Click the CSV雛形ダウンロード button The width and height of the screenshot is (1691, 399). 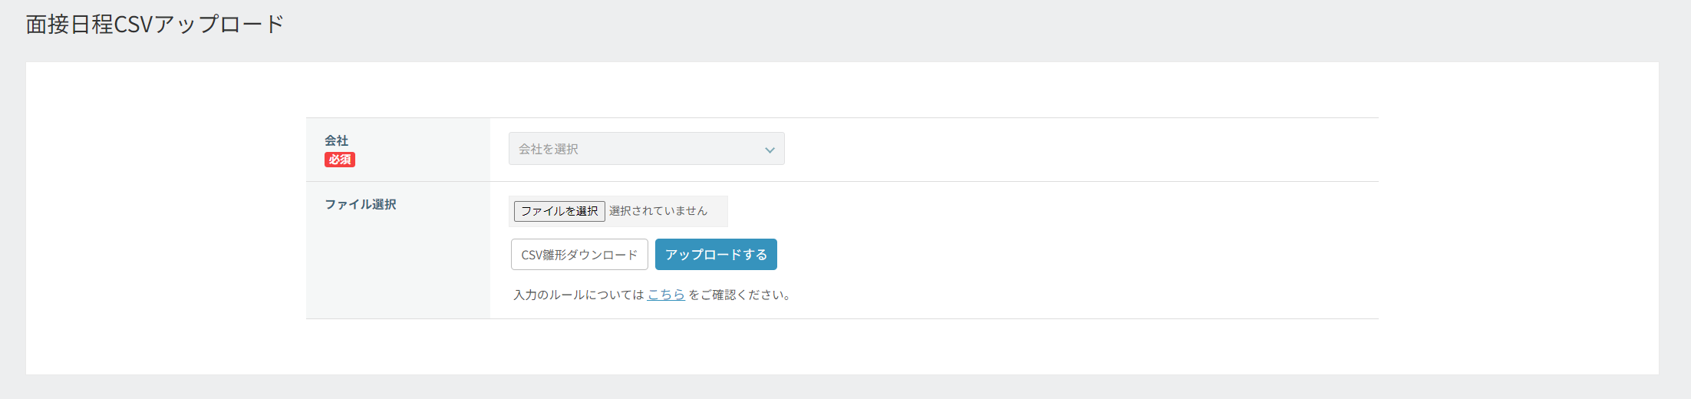(x=579, y=255)
